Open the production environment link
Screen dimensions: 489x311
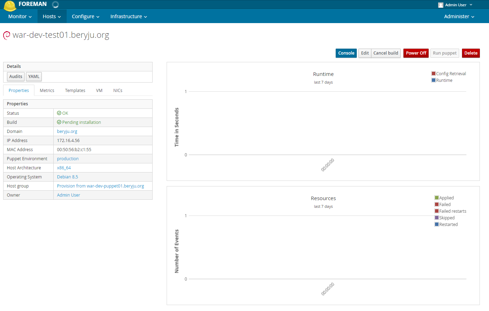[x=68, y=158]
